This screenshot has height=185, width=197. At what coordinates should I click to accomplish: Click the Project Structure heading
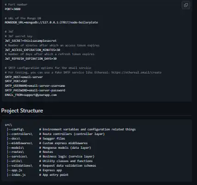click(x=22, y=111)
